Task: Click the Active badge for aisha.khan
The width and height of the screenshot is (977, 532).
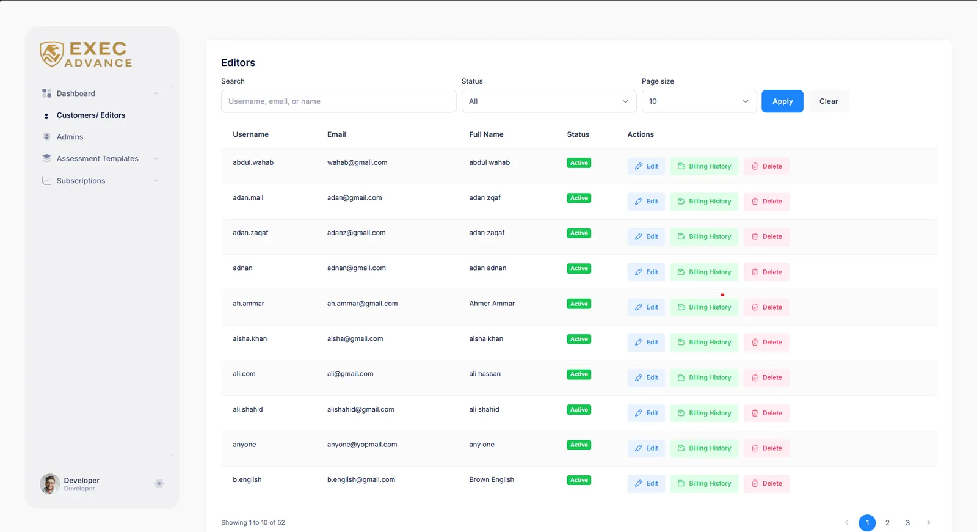Action: pos(579,339)
